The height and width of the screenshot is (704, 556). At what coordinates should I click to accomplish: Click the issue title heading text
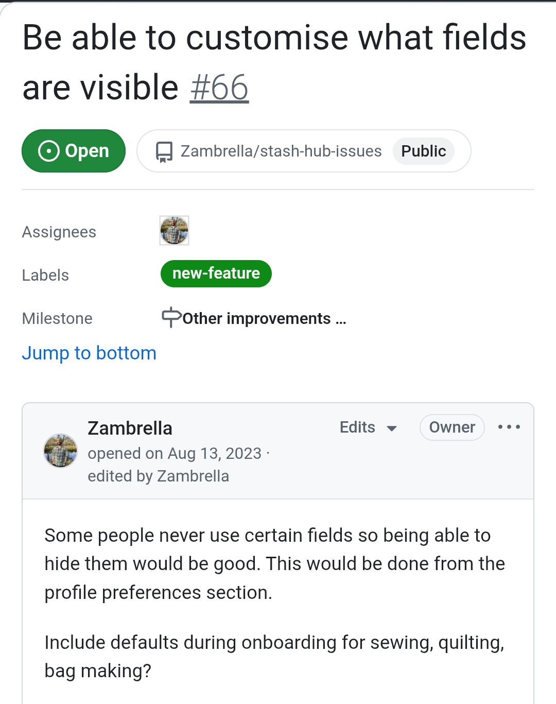tap(274, 39)
